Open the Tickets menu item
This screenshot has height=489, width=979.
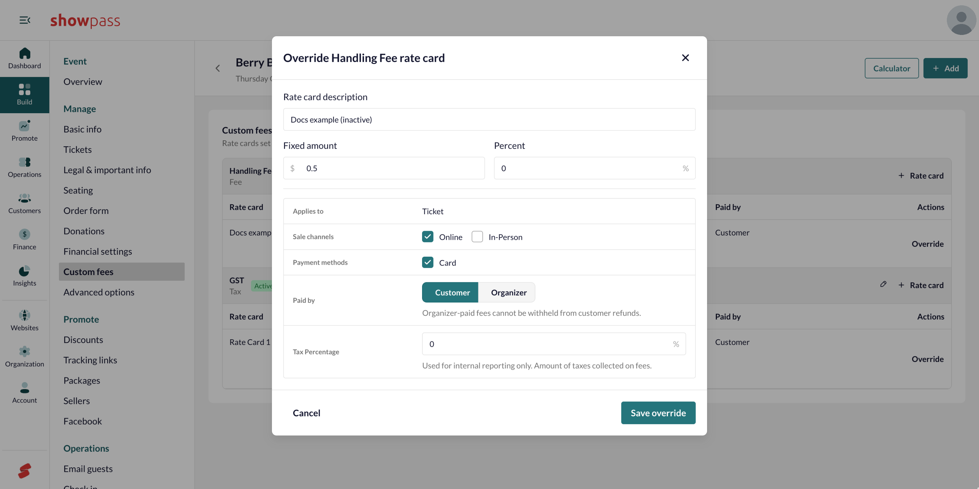[77, 150]
